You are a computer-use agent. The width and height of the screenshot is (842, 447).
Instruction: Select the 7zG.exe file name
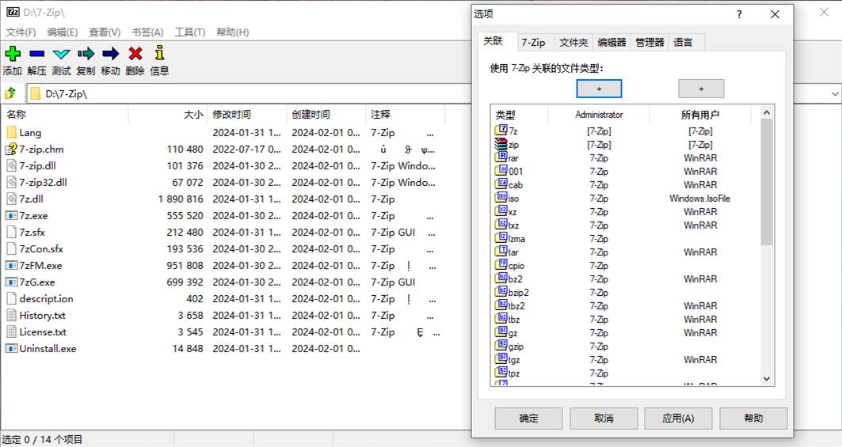tap(37, 282)
